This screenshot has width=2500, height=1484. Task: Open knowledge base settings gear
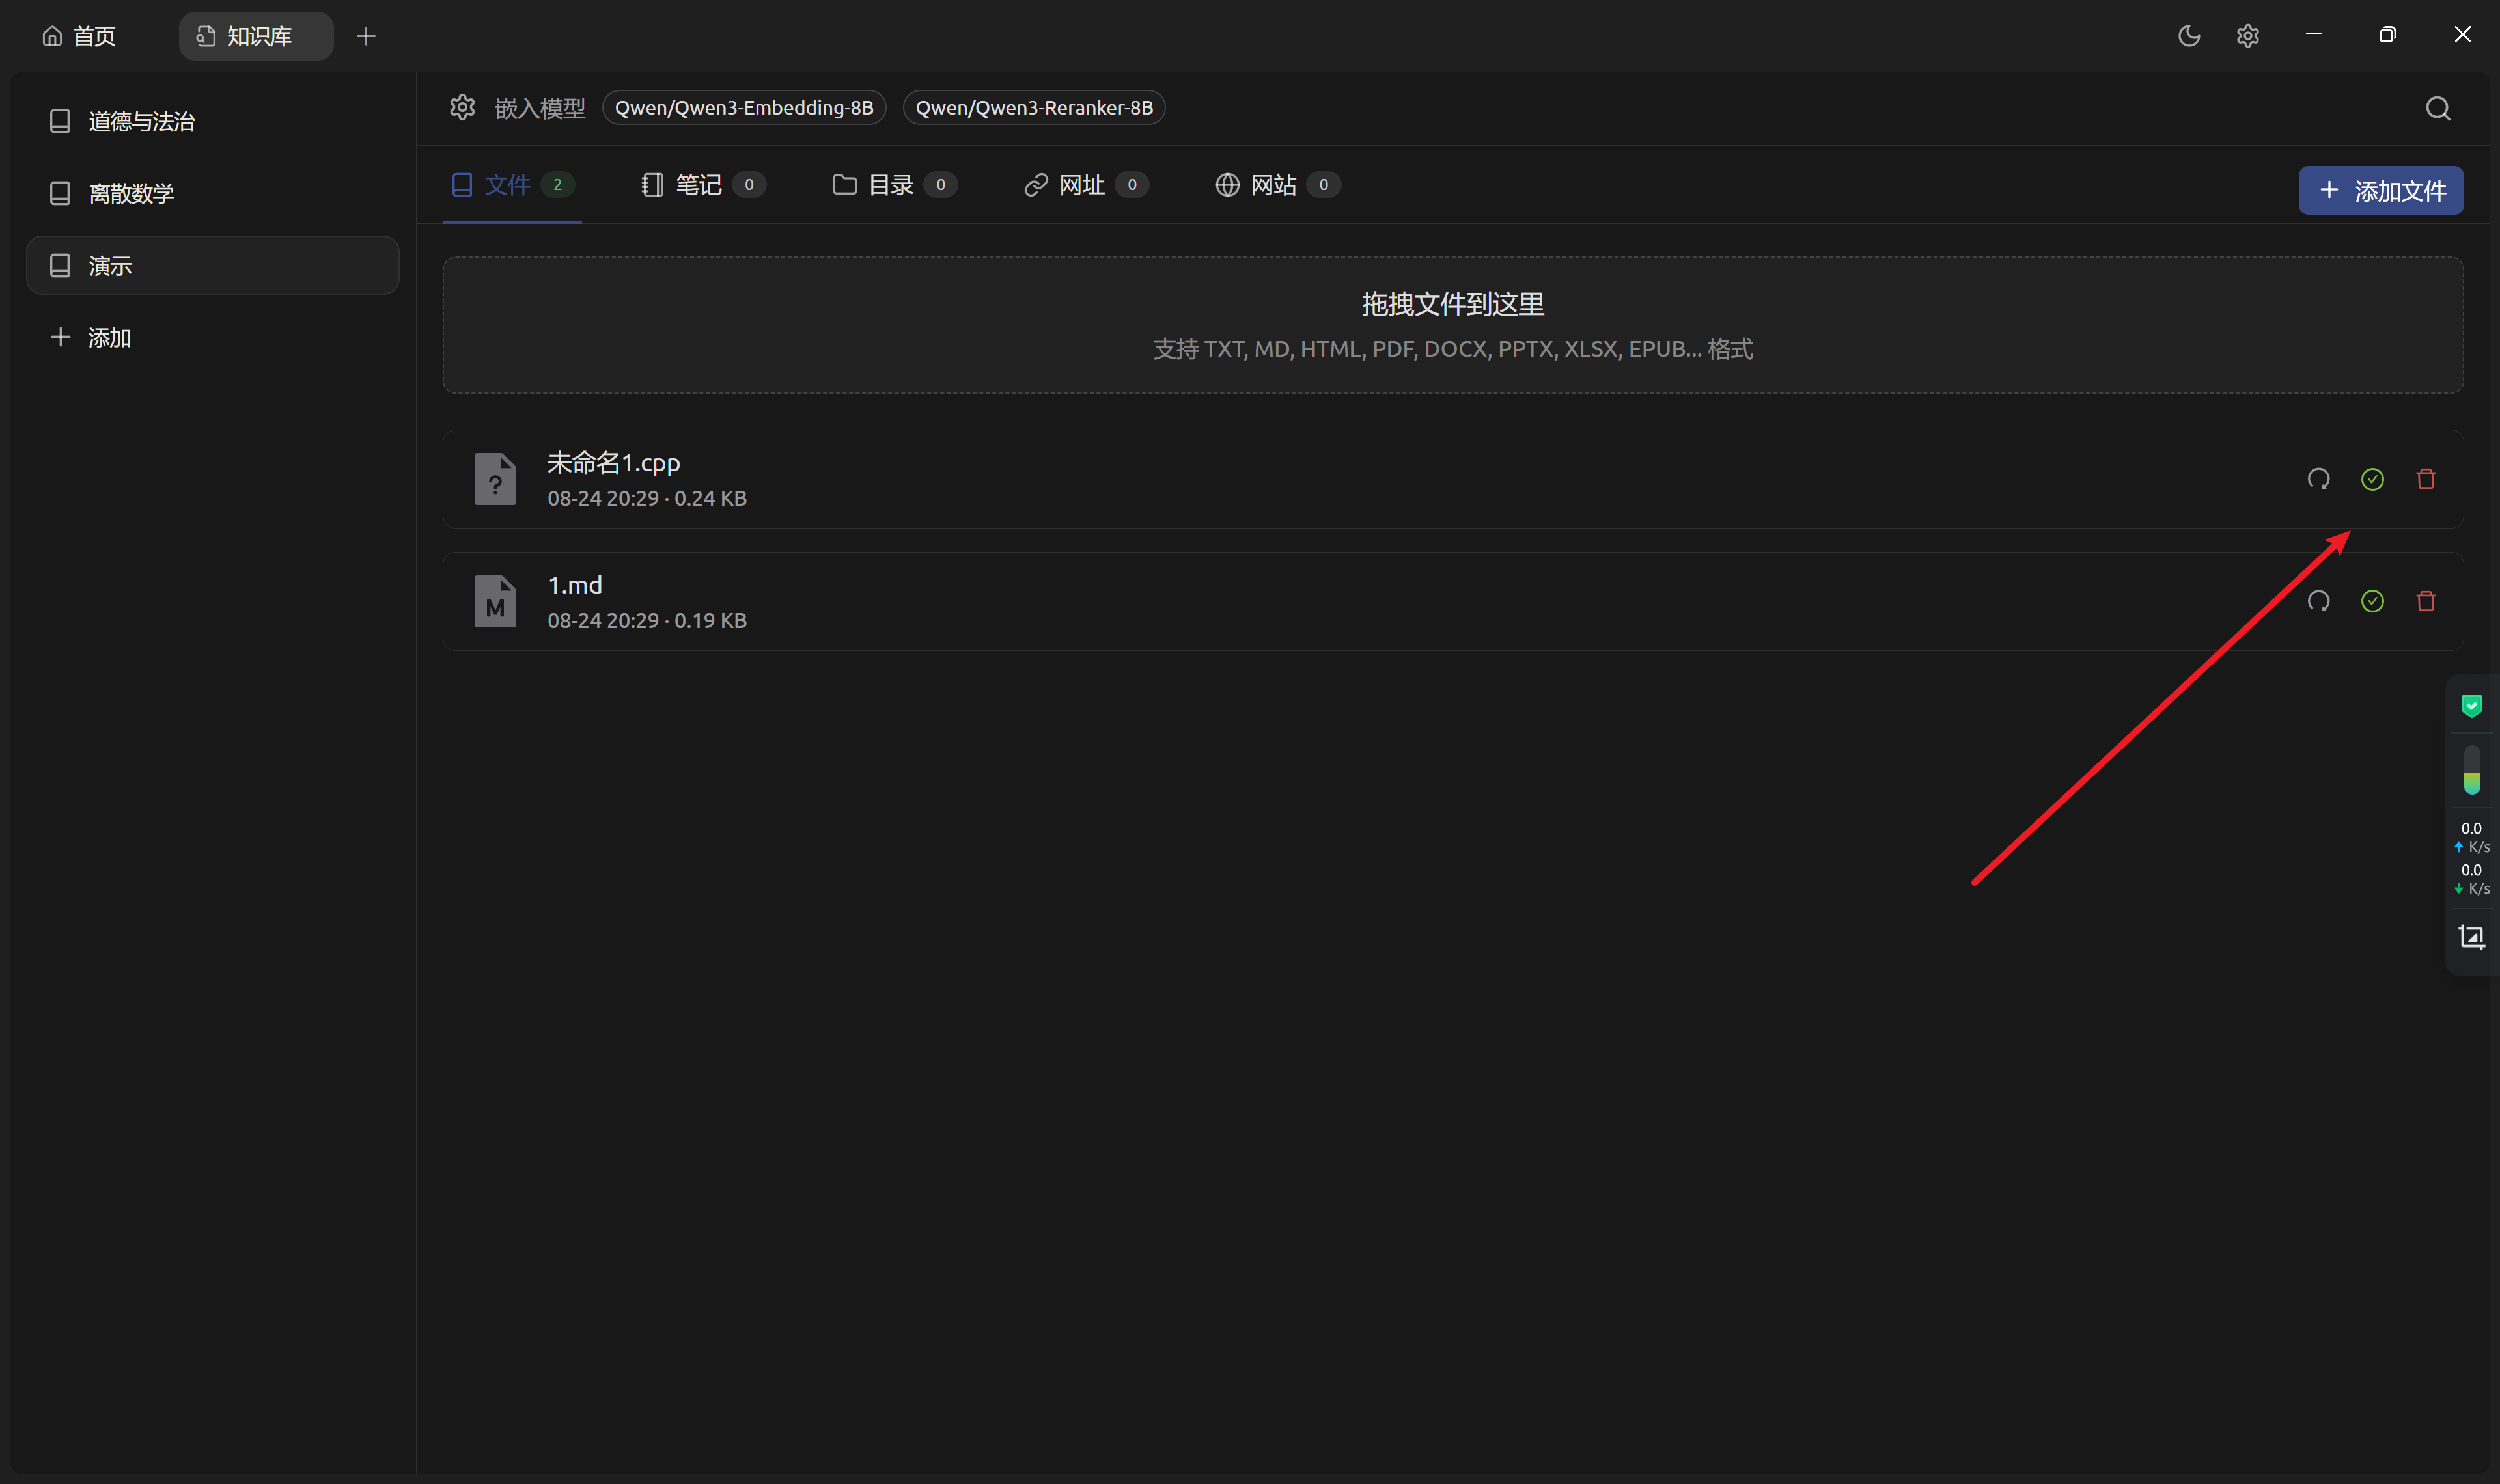(462, 107)
